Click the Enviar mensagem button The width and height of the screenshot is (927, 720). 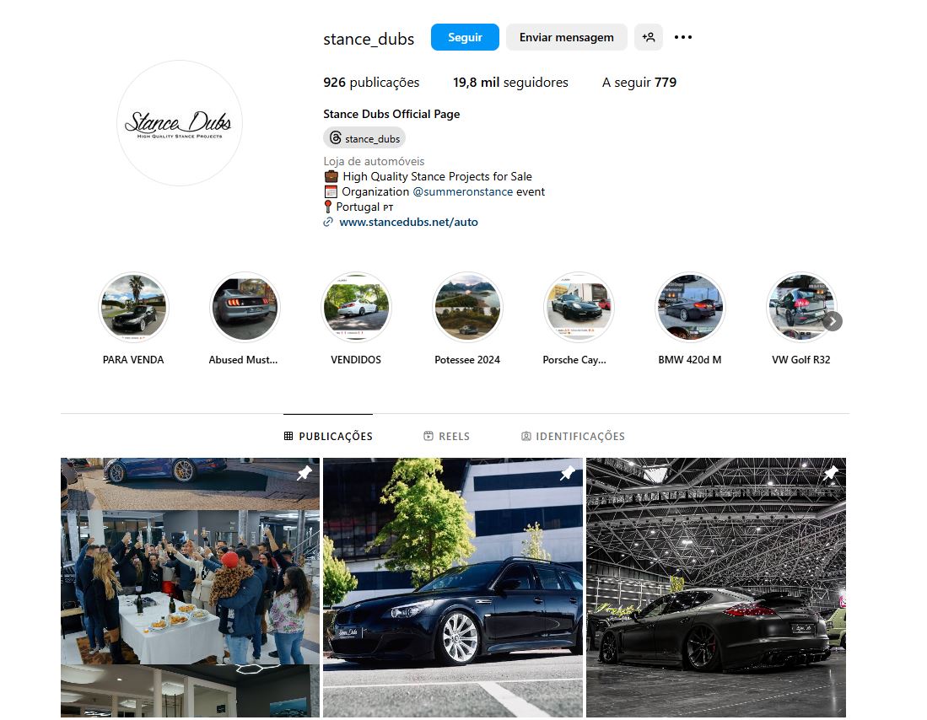[x=566, y=37]
